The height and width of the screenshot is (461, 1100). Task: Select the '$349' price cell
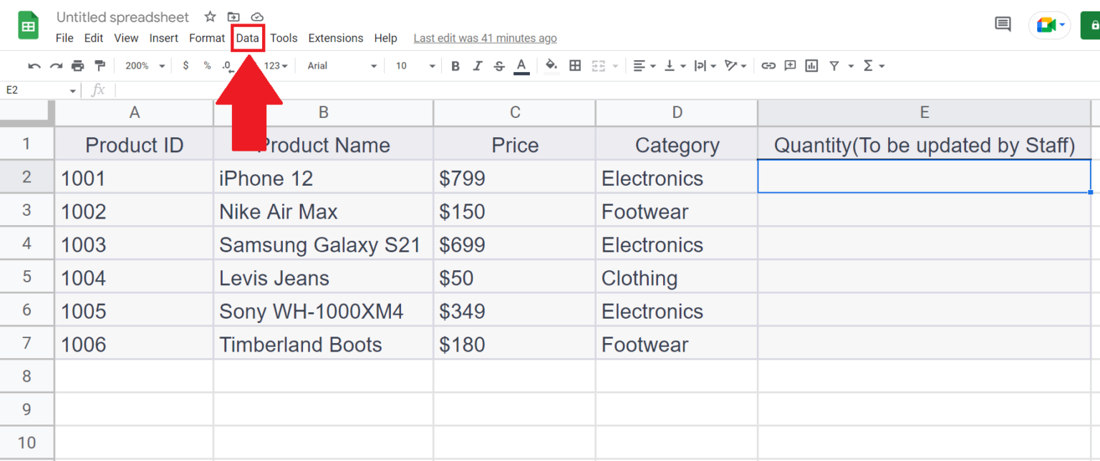515,310
